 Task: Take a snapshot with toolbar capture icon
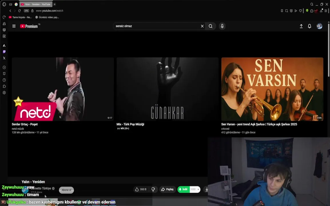click(x=287, y=11)
